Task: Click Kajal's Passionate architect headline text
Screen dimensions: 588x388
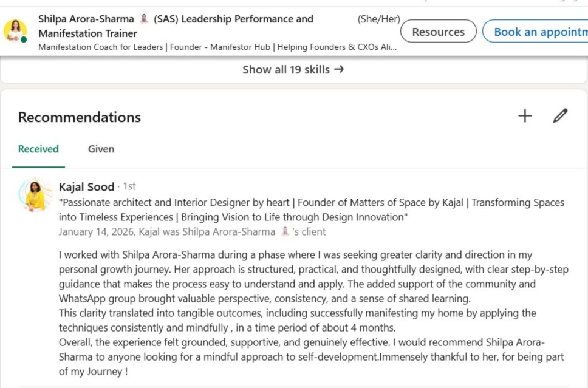Action: [311, 209]
